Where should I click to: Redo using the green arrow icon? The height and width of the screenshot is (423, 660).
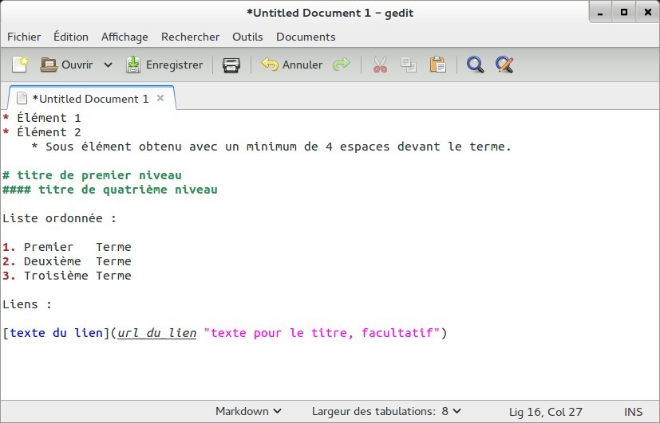pos(341,65)
